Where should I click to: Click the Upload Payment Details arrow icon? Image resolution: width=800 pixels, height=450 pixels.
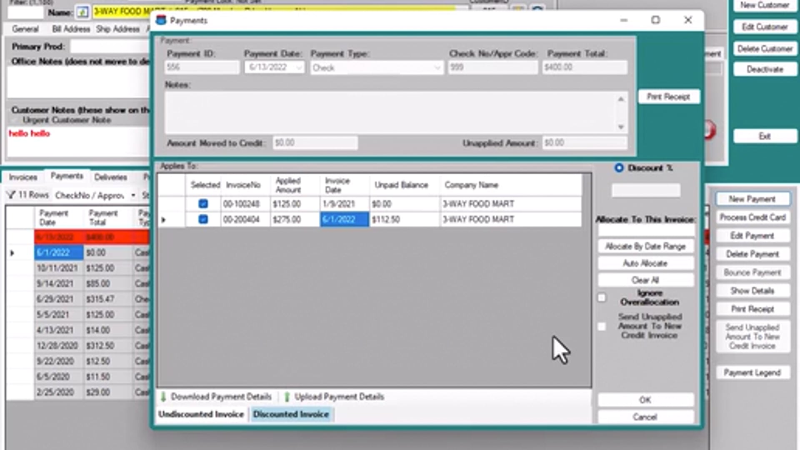(x=287, y=397)
